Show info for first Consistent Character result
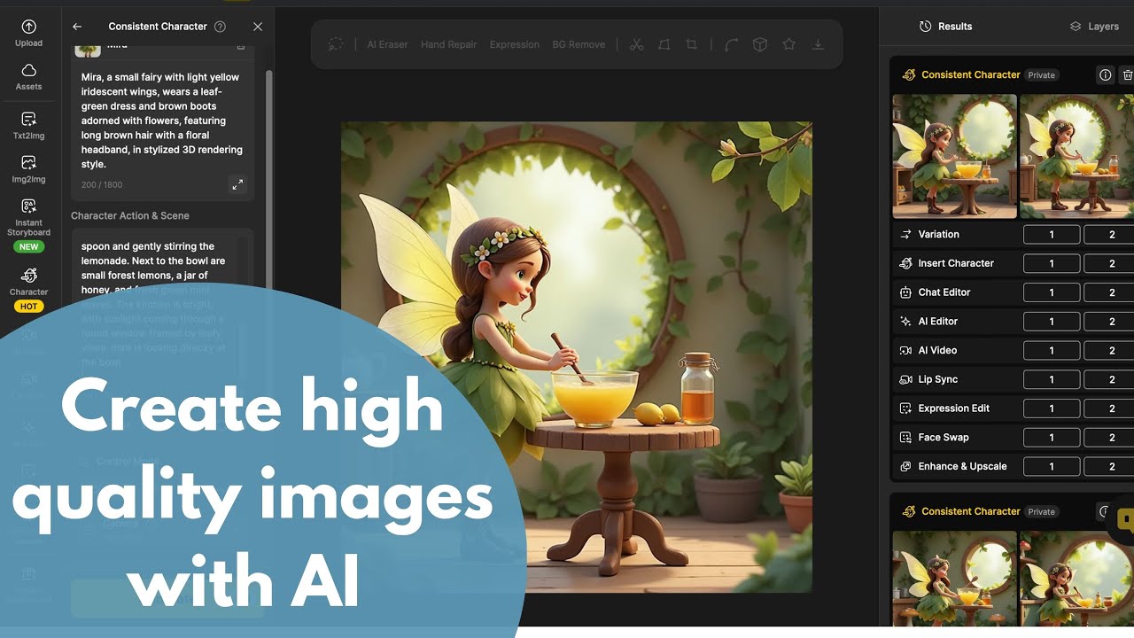 pos(1105,75)
